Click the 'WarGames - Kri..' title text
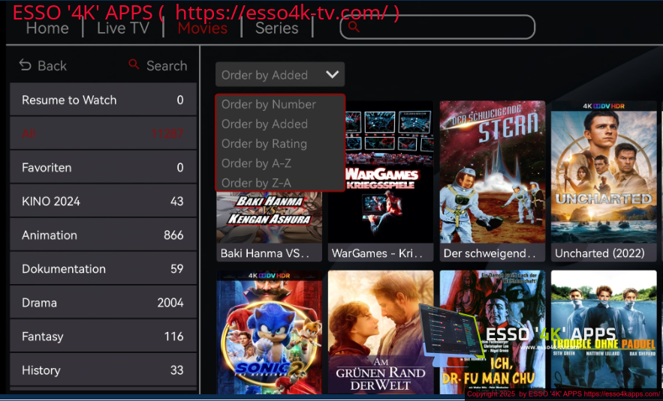The width and height of the screenshot is (663, 401). tap(377, 253)
